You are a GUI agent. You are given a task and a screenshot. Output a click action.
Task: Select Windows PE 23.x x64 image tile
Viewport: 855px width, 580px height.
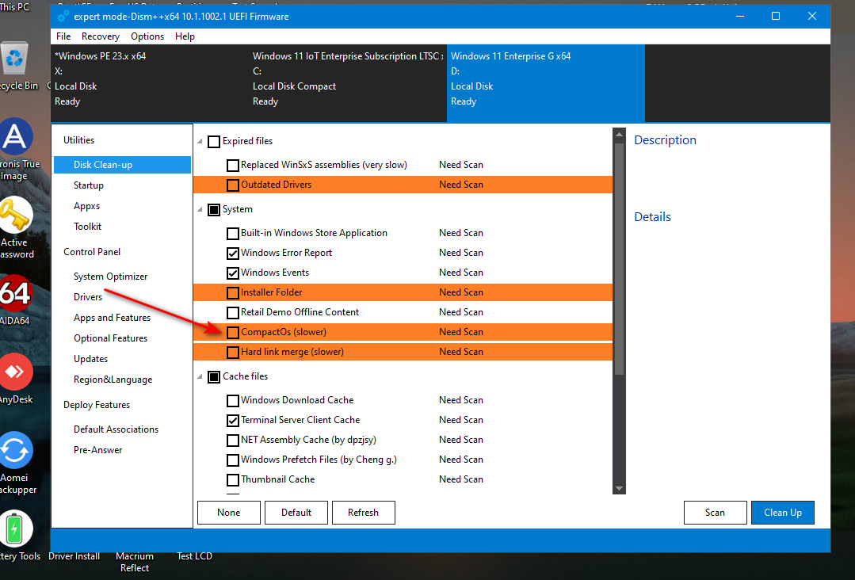tap(150, 83)
